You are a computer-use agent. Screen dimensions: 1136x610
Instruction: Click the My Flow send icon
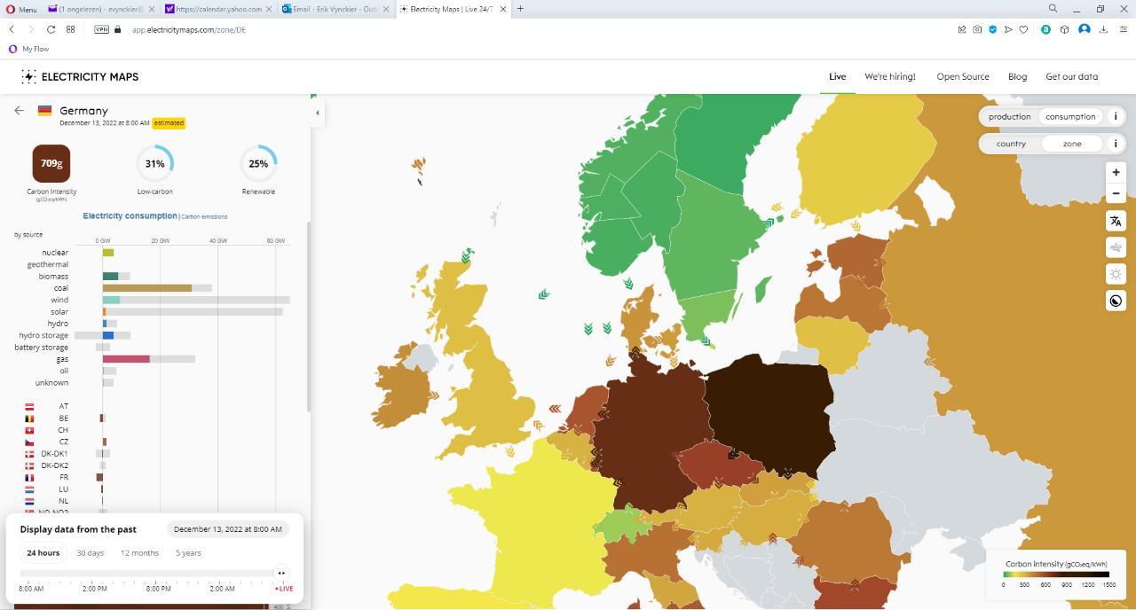[x=1008, y=29]
